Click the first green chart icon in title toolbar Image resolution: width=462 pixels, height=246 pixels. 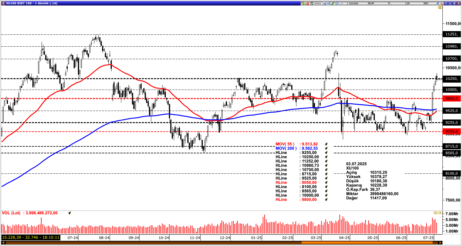point(303,3)
